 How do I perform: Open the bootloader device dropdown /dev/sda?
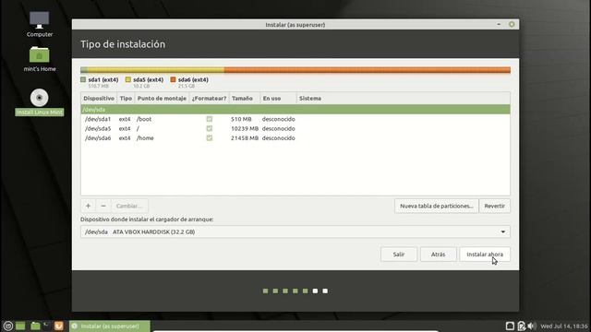tap(295, 231)
